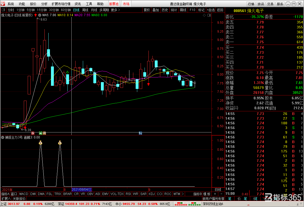
Task: Click the Tongdaxin app logo icon
Action: point(3,4)
